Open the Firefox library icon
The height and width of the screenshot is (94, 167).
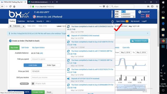click(148, 7)
